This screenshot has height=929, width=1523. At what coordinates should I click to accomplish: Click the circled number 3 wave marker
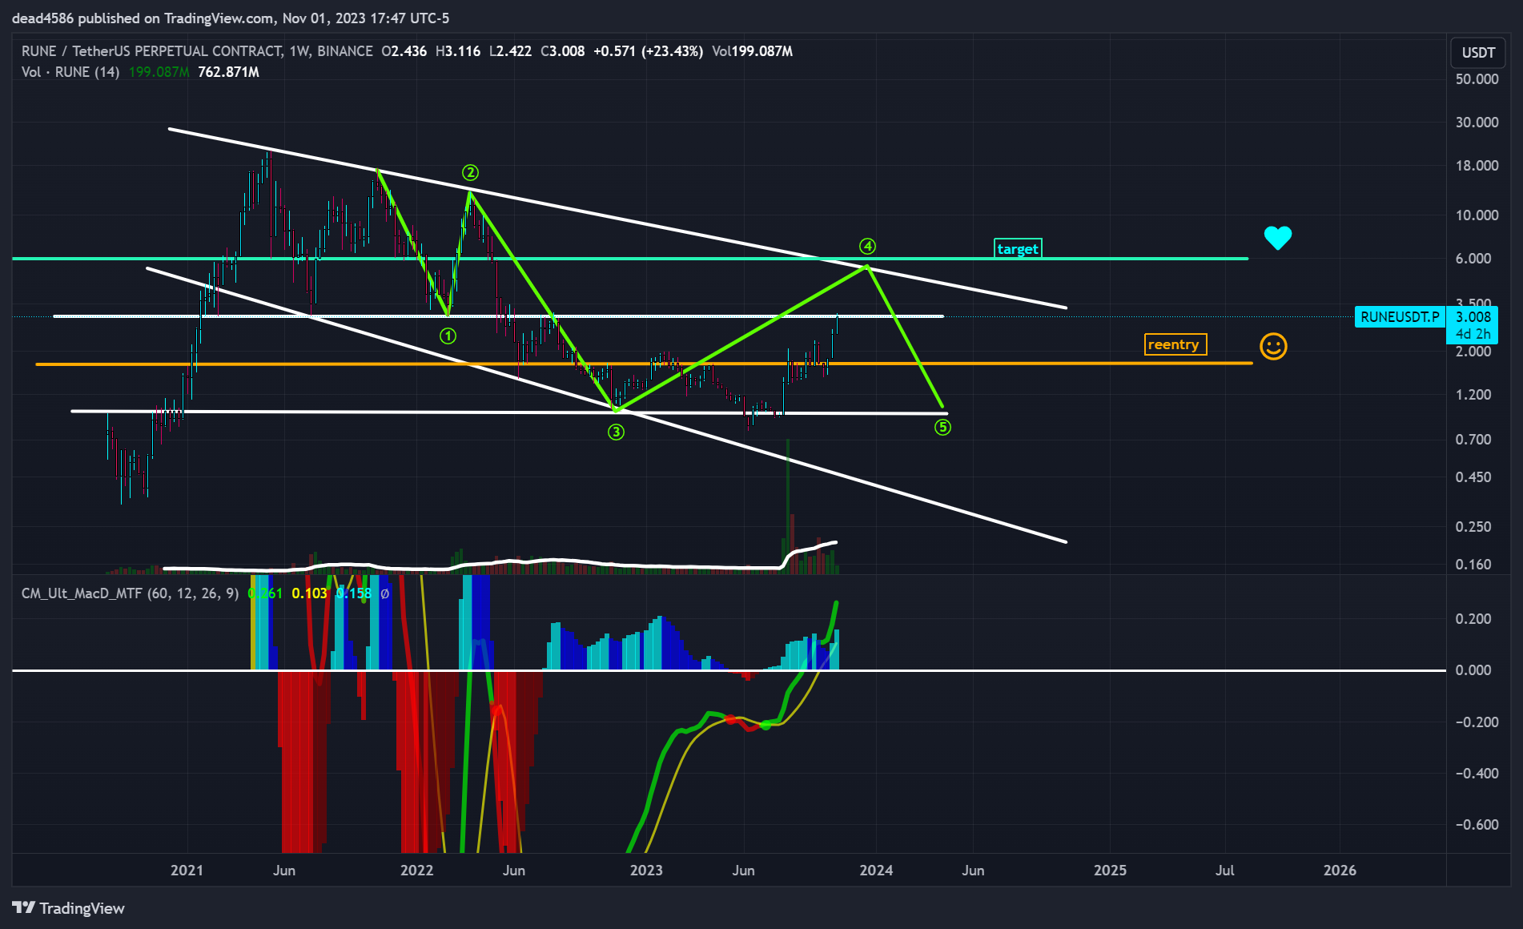tap(616, 432)
